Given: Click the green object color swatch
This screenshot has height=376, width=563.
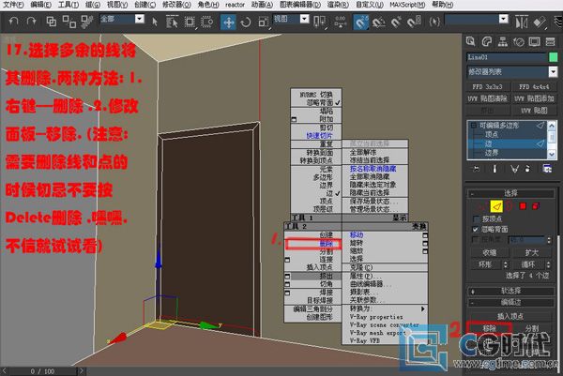Looking at the screenshot, I should 554,57.
